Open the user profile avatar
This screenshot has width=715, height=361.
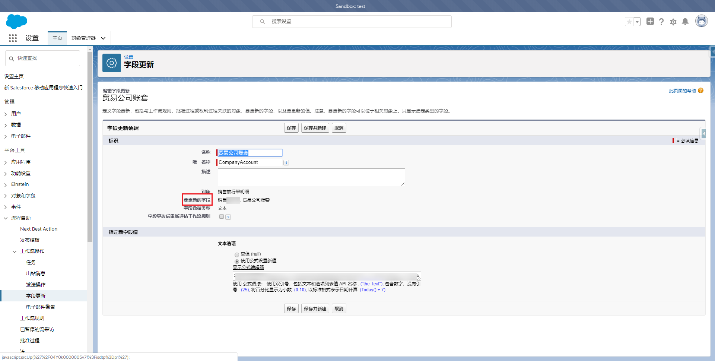tap(702, 21)
